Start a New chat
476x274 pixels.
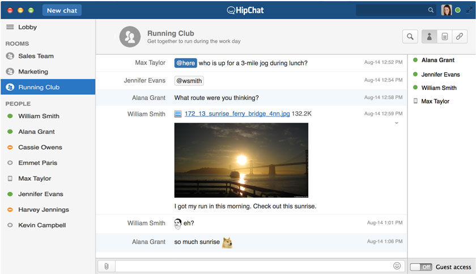click(x=62, y=10)
